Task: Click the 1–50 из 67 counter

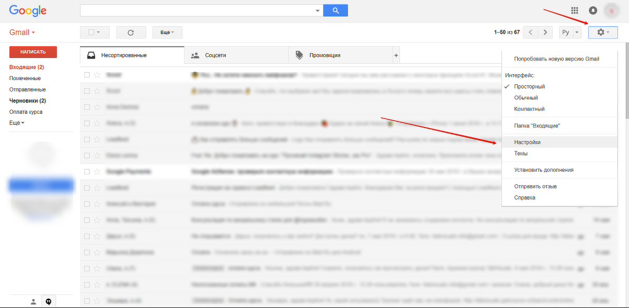Action: (x=507, y=33)
